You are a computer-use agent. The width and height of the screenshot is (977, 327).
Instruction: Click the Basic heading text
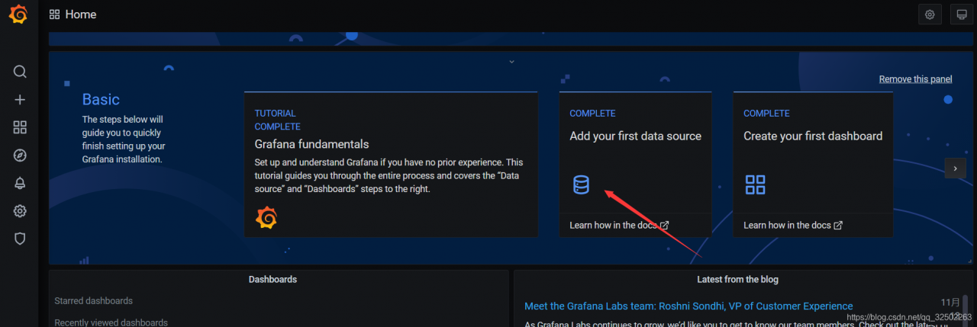(101, 99)
